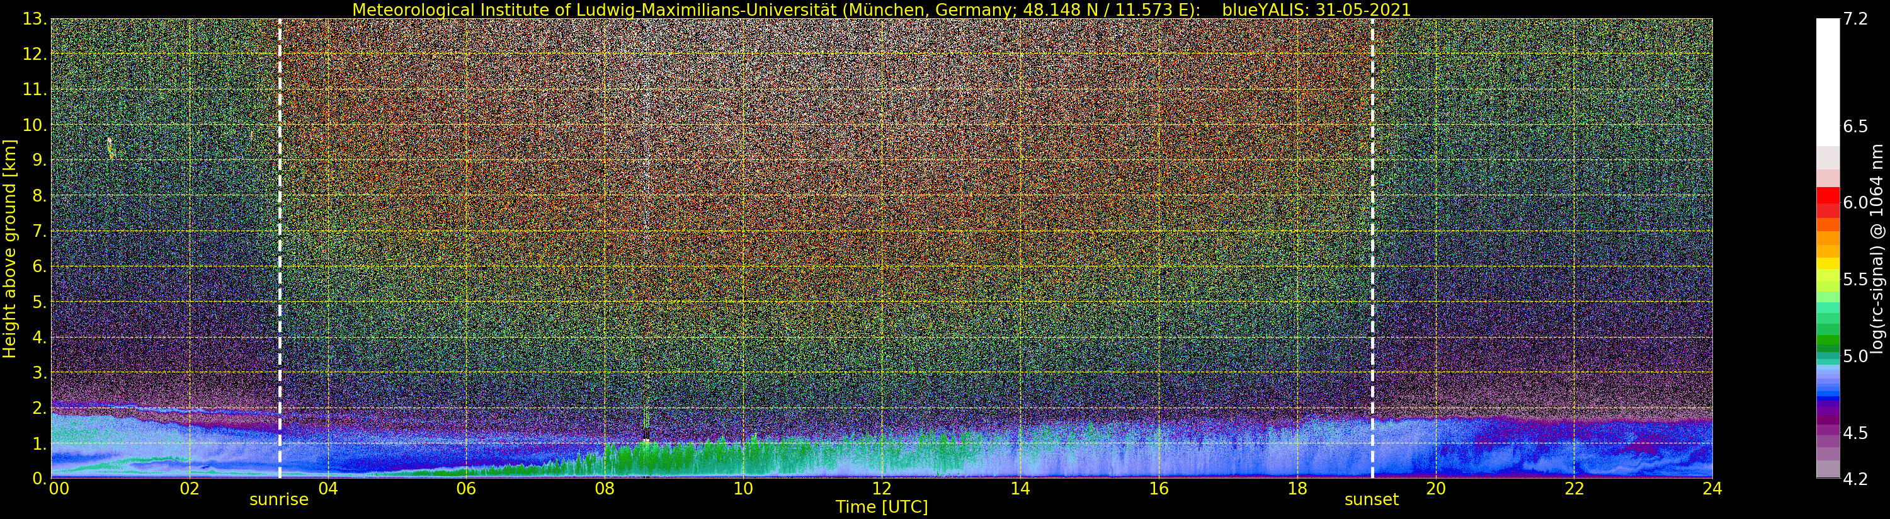Click the colorbar value 7.2
Image resolution: width=1890 pixels, height=519 pixels.
click(1855, 19)
